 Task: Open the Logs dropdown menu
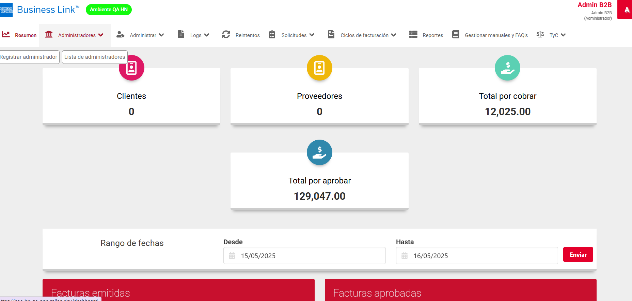193,35
